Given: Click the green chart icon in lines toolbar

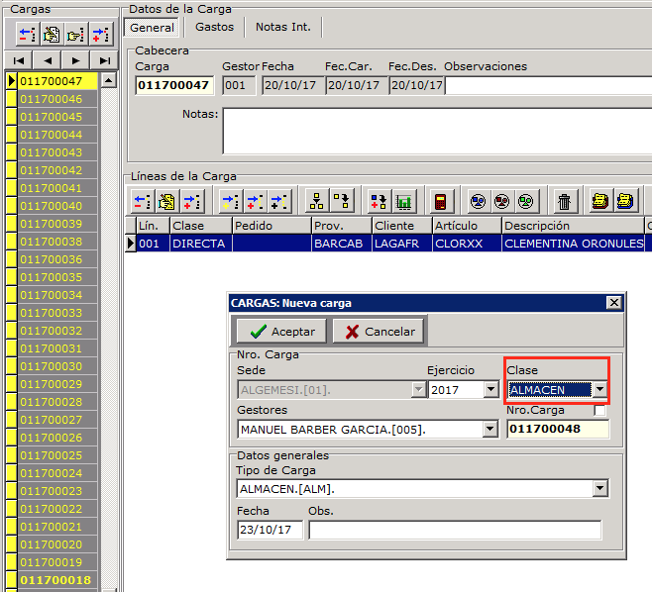Looking at the screenshot, I should [x=403, y=202].
